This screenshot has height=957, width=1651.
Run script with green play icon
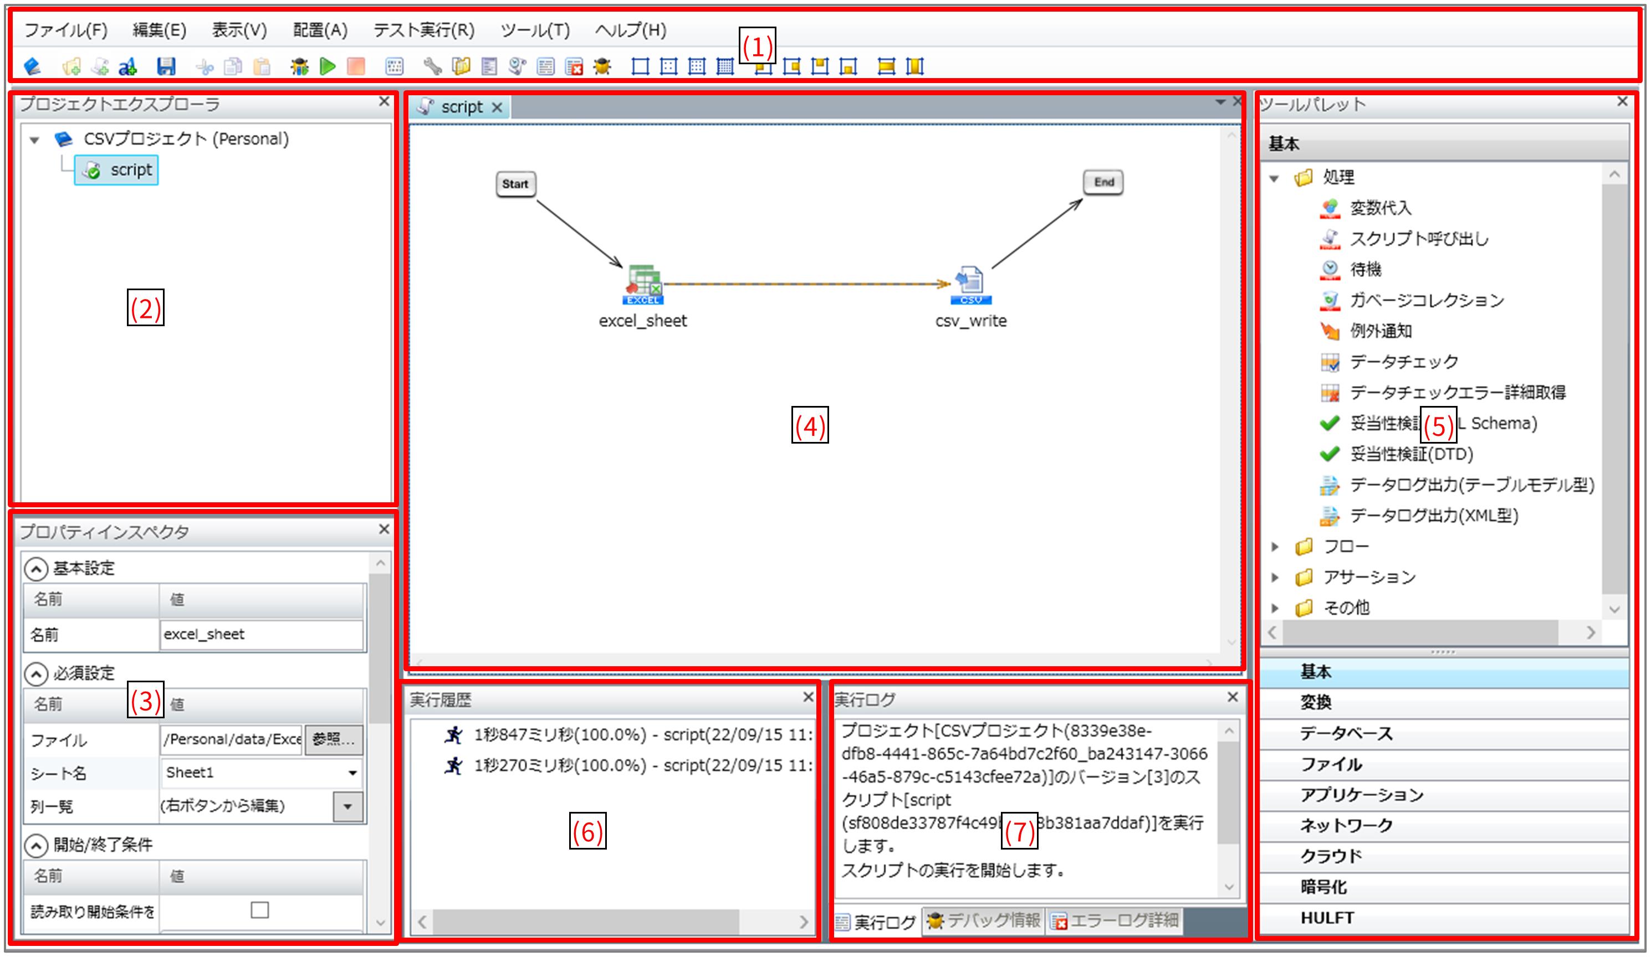pos(328,66)
